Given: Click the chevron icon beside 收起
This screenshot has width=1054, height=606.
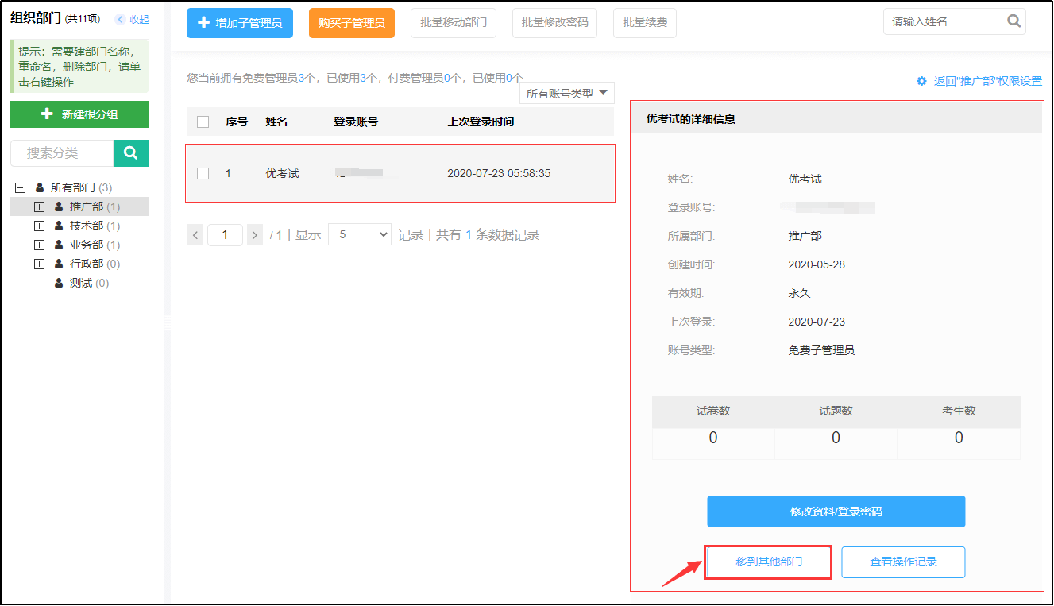Looking at the screenshot, I should tap(121, 19).
